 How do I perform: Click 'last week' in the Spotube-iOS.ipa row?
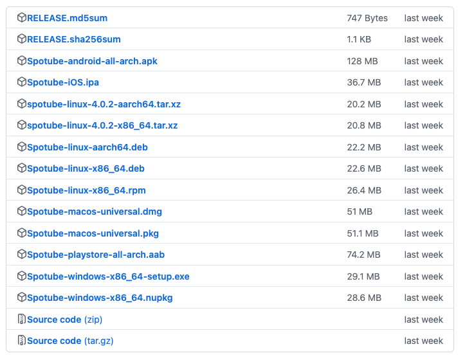pyautogui.click(x=423, y=83)
